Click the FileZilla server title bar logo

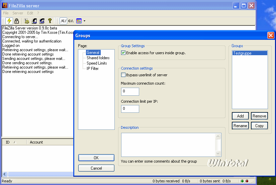5,5
